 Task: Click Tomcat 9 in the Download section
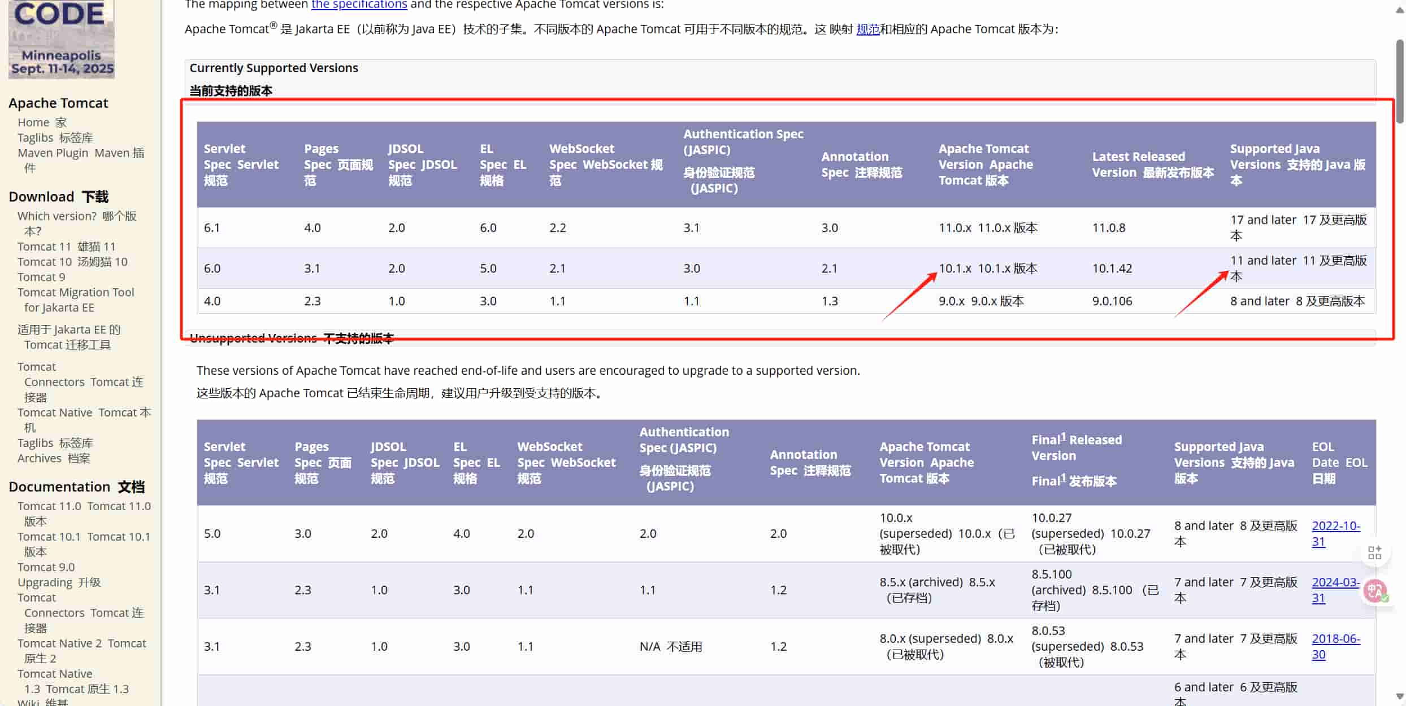coord(41,277)
